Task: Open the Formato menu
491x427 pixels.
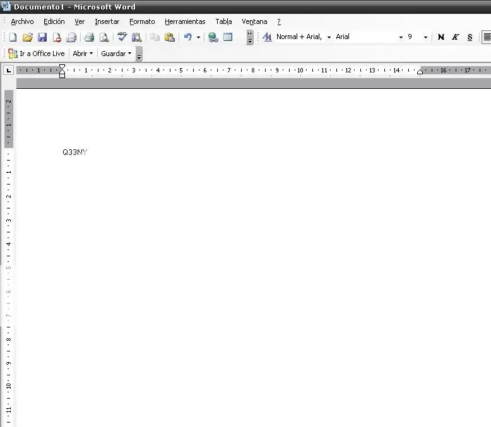Action: [142, 21]
